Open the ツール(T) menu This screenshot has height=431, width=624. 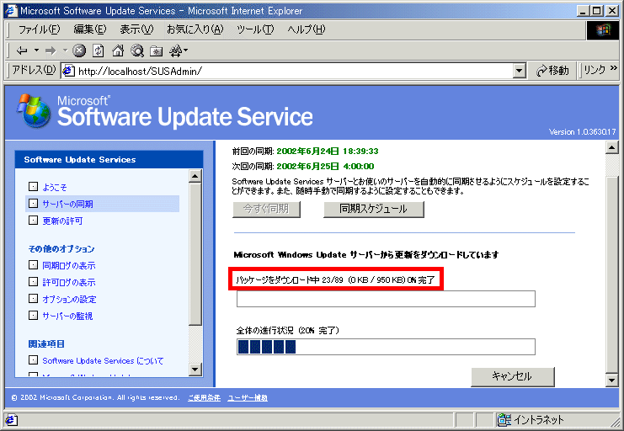click(x=255, y=29)
